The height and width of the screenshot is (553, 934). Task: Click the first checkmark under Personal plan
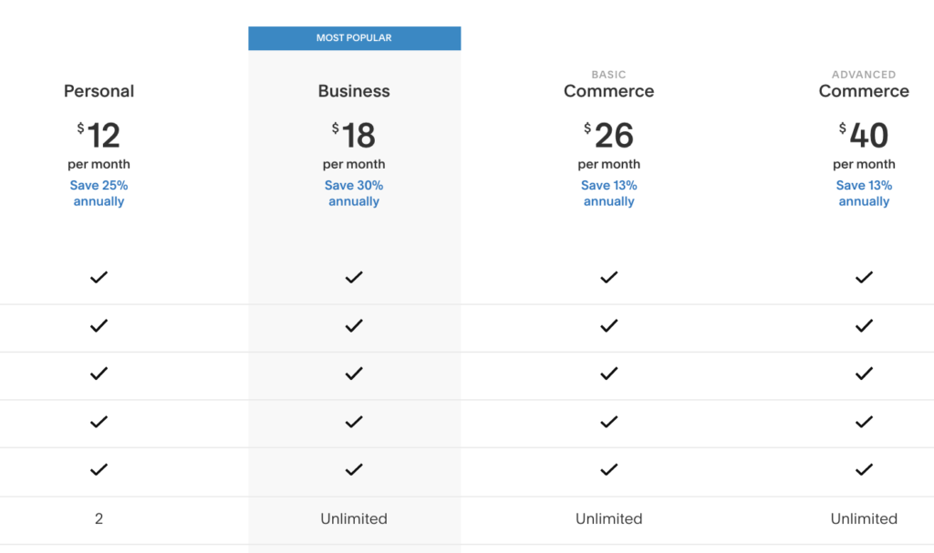coord(99,277)
